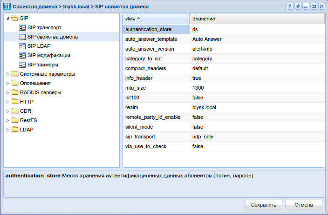Click the help question mark icon
The width and height of the screenshot is (328, 215).
[x=290, y=7]
